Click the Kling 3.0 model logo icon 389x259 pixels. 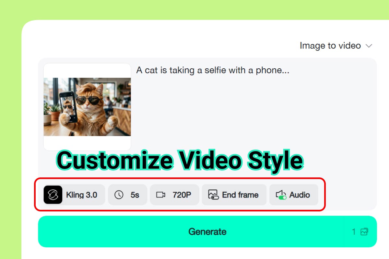click(53, 195)
